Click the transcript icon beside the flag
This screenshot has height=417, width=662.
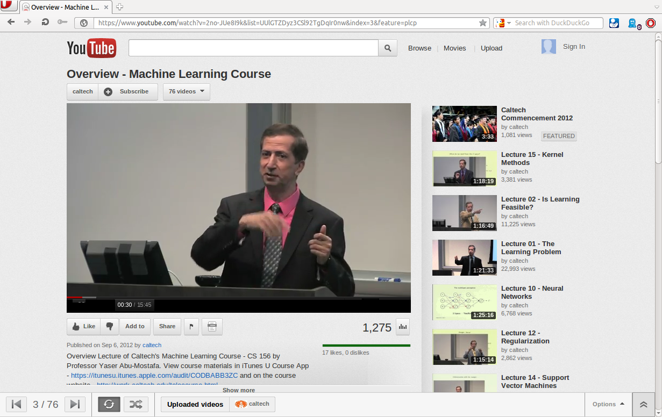coord(212,326)
